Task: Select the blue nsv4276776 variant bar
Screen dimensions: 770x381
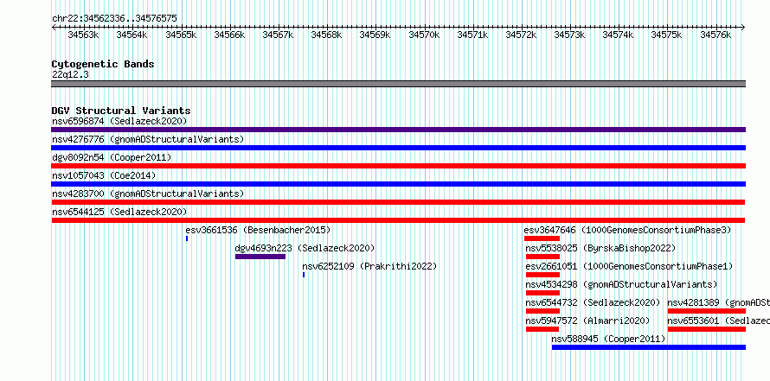Action: [398, 148]
